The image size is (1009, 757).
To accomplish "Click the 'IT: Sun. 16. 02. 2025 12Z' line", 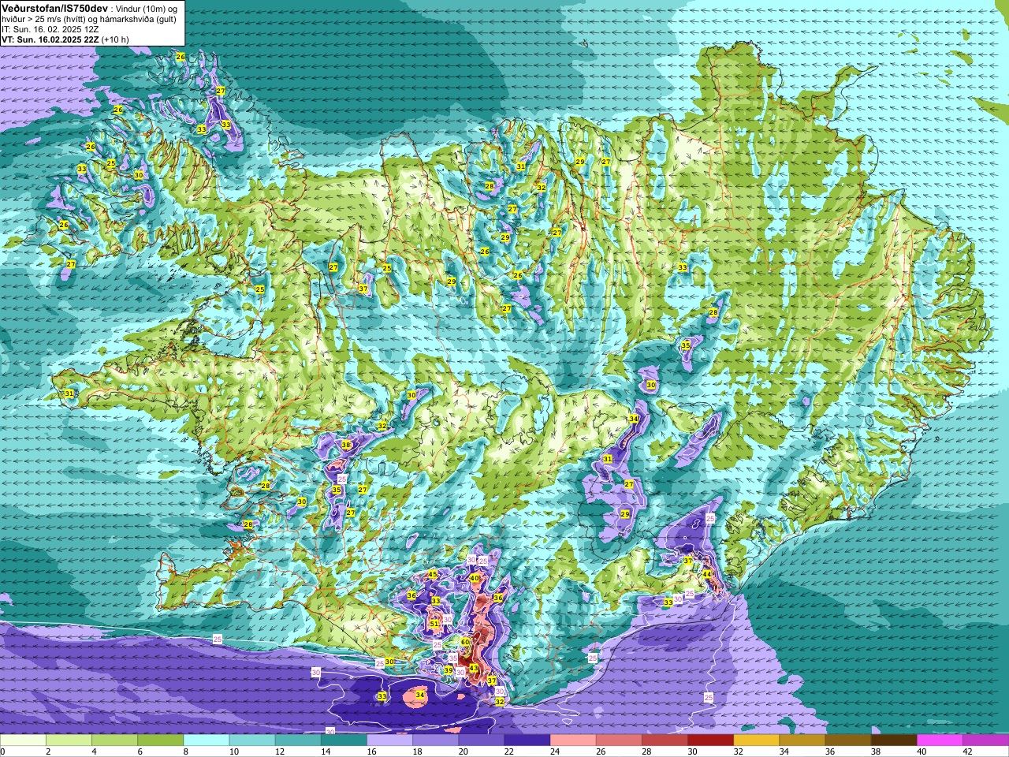I will pos(50,29).
